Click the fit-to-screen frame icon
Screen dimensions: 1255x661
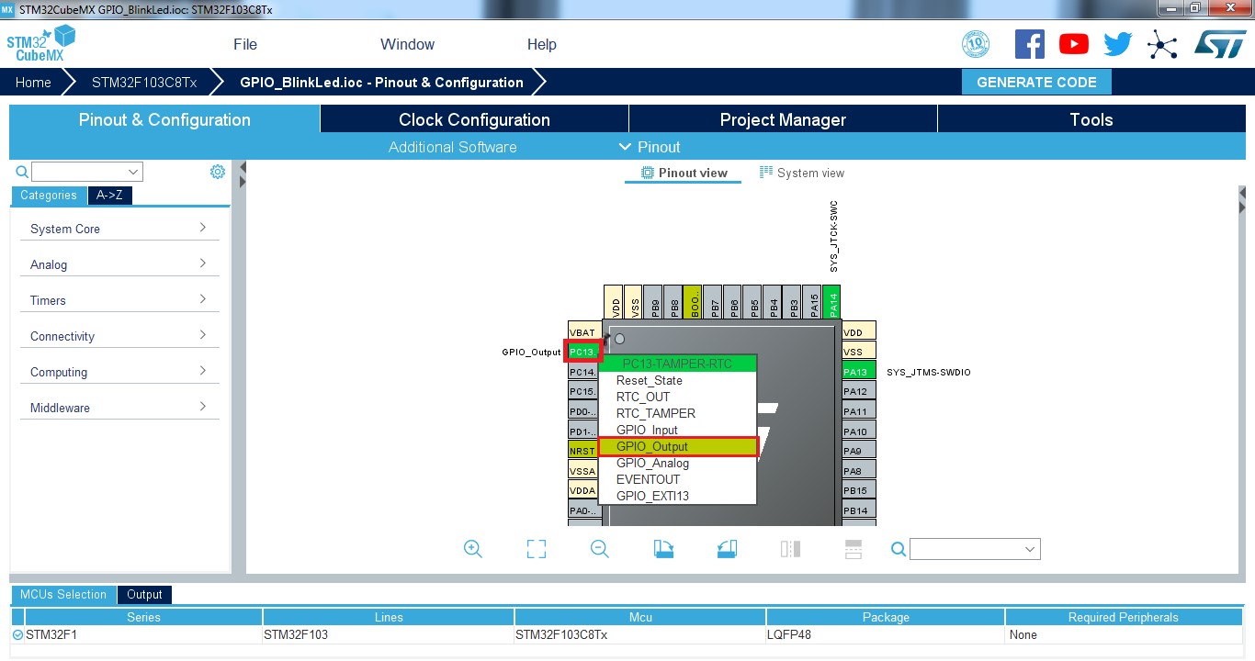click(x=537, y=549)
